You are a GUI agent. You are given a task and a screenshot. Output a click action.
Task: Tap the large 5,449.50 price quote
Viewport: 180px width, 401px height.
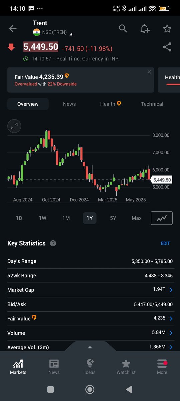(x=41, y=47)
